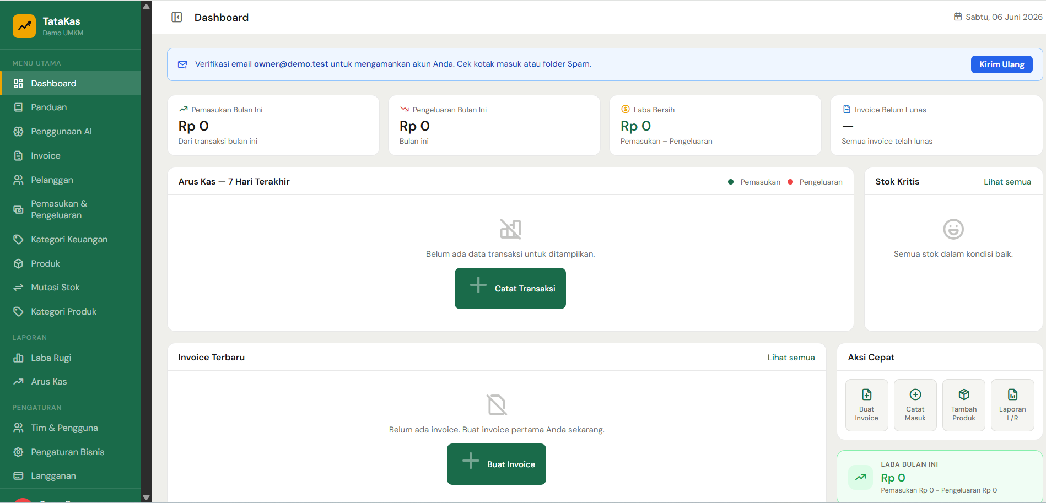Open the Invoice menu item

point(71,155)
